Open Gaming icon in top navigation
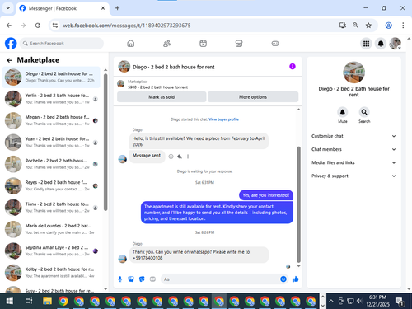Viewport: 412px width, 309px height. (x=275, y=44)
